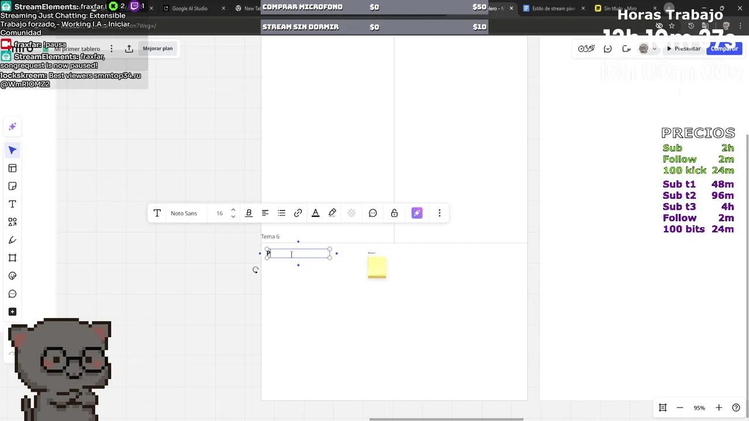Open the text highlight color picker

click(332, 213)
